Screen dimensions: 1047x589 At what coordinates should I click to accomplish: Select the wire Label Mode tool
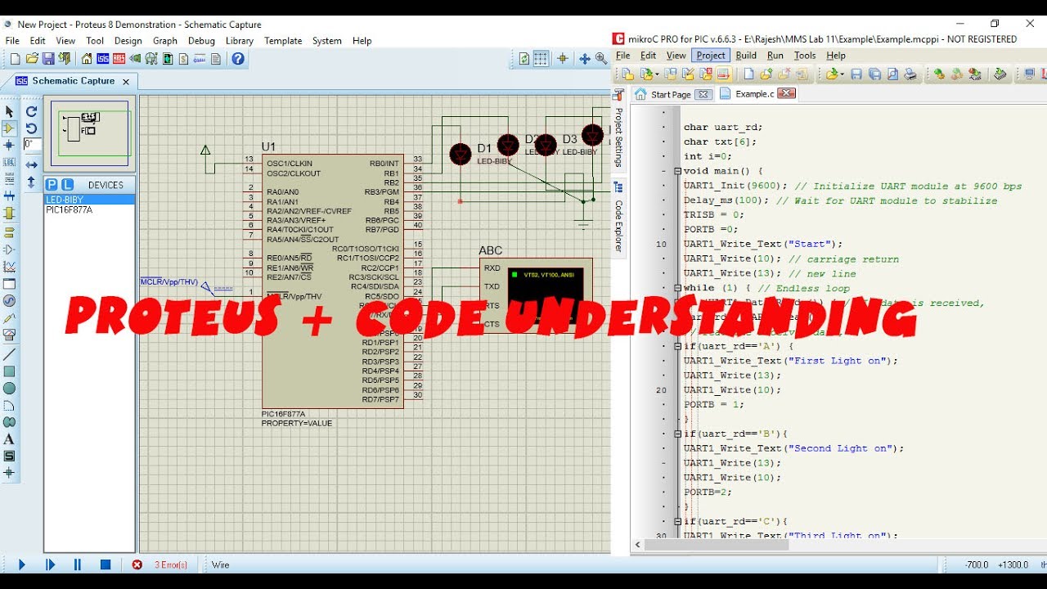pyautogui.click(x=9, y=163)
